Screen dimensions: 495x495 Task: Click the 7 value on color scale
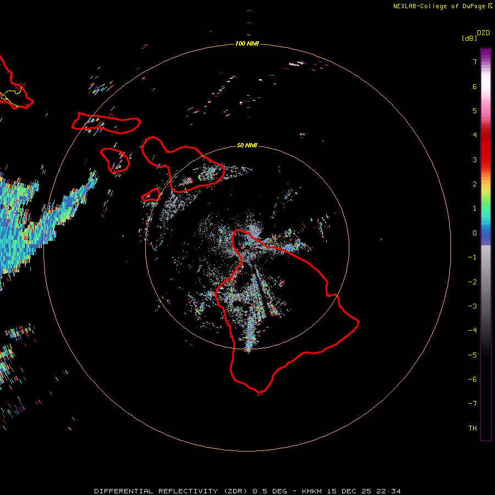click(x=475, y=62)
